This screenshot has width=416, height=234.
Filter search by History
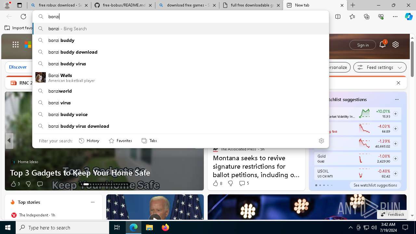pyautogui.click(x=89, y=141)
